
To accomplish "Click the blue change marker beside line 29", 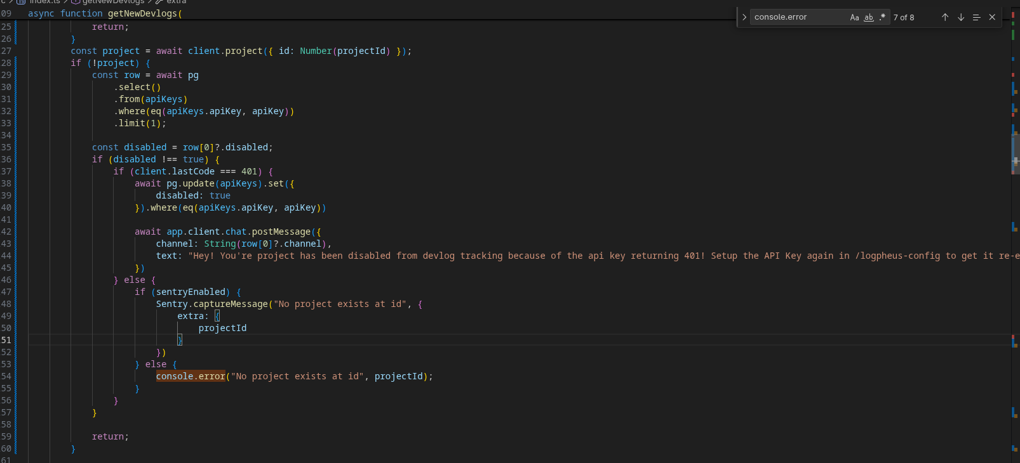I will click(15, 75).
